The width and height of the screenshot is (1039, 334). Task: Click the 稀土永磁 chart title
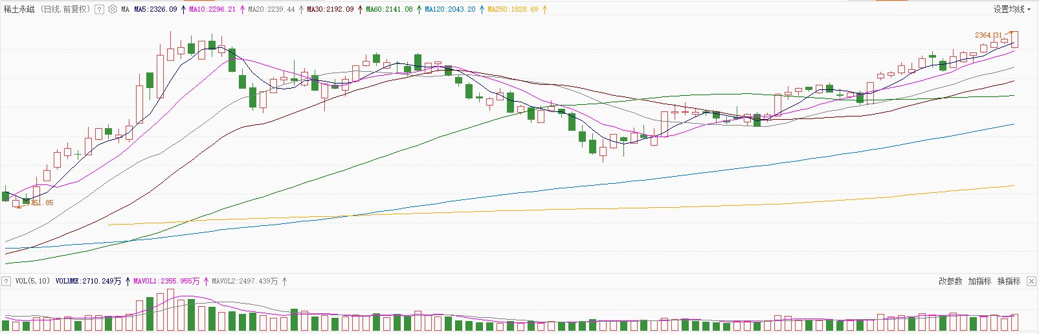tap(19, 10)
